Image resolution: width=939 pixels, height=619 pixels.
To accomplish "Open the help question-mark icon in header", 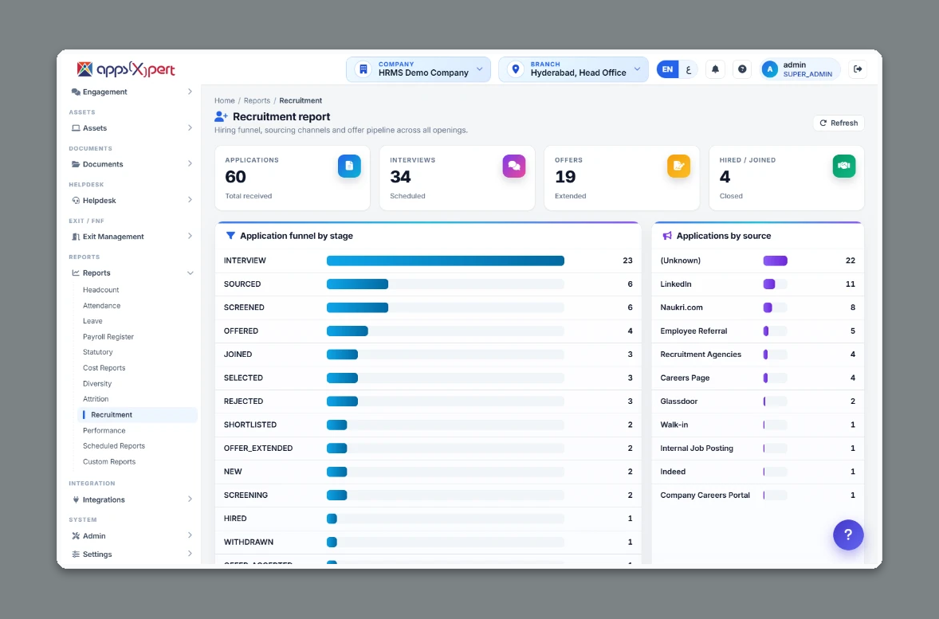I will [742, 69].
